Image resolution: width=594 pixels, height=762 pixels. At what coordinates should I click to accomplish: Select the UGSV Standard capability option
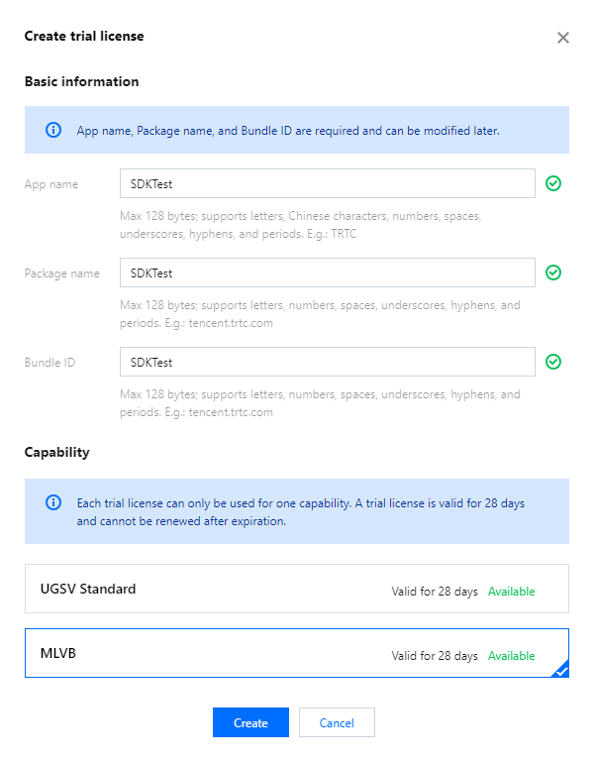[296, 590]
